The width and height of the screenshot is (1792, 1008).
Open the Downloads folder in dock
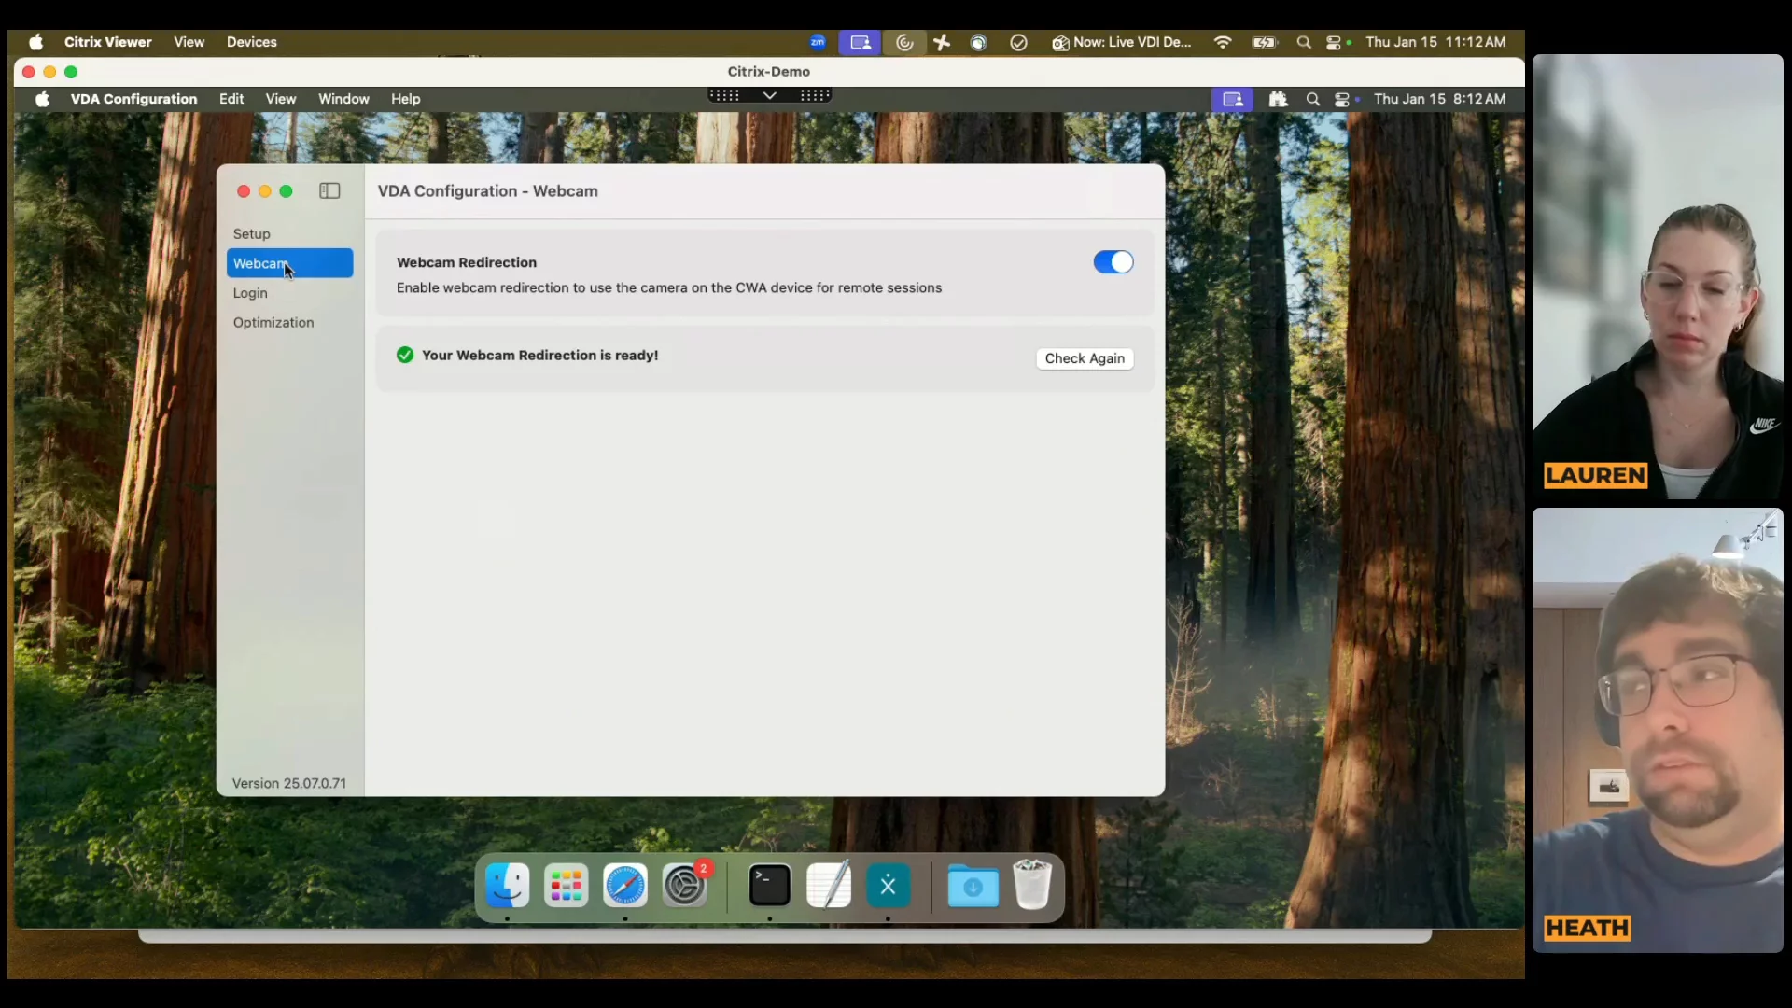pyautogui.click(x=973, y=885)
